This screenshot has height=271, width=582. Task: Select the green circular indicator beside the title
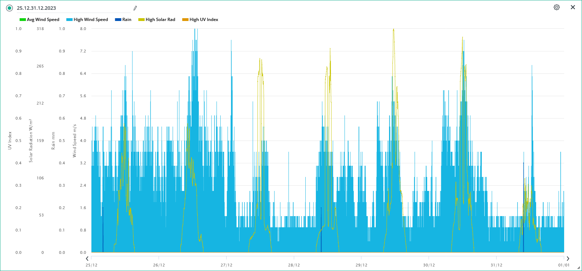tap(9, 8)
